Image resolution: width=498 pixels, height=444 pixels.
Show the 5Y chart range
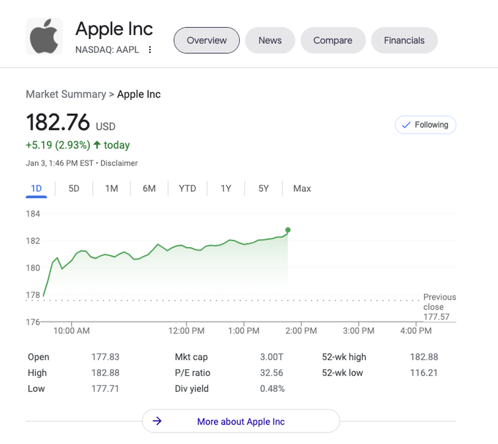[264, 188]
